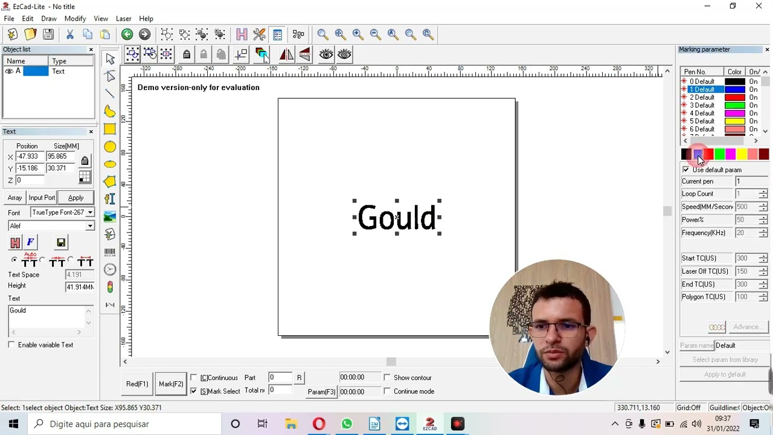Click the horizontal mirror icon
The height and width of the screenshot is (435, 773).
pyautogui.click(x=286, y=54)
